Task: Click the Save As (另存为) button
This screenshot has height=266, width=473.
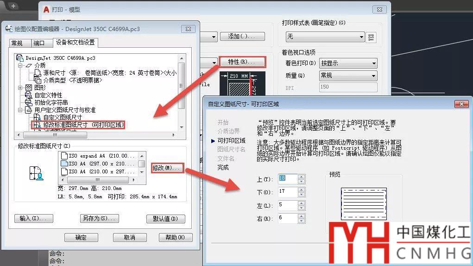Action: [99, 219]
